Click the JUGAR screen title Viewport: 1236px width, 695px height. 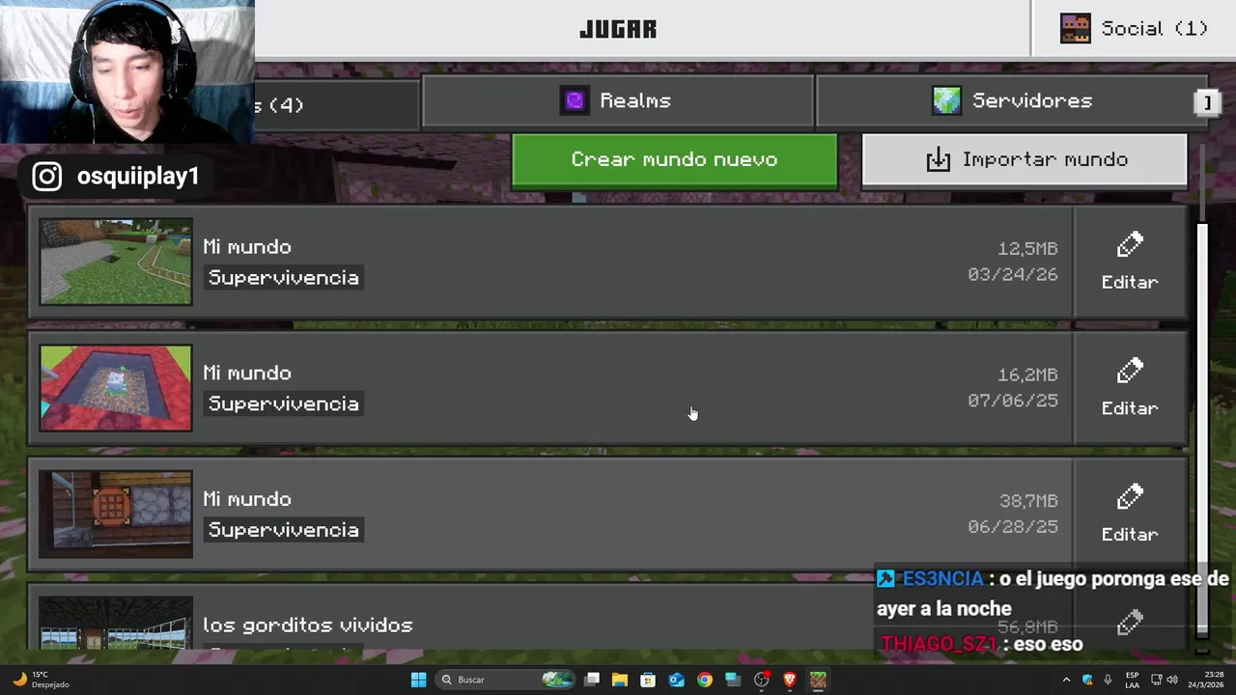coord(618,29)
